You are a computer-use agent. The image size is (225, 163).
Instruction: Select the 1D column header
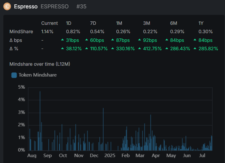(69, 23)
